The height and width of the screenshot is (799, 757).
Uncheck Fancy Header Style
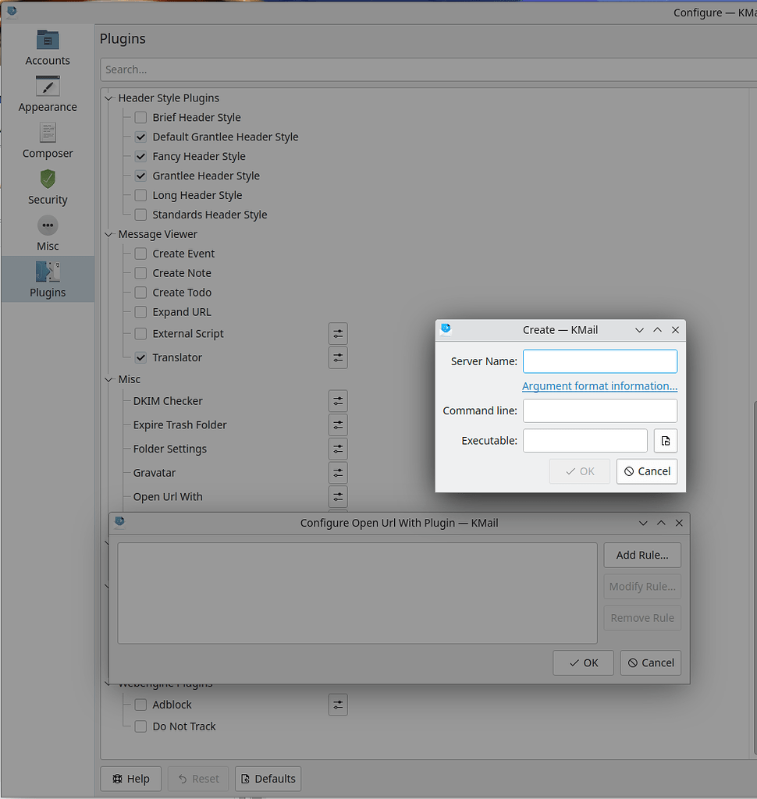pos(140,156)
